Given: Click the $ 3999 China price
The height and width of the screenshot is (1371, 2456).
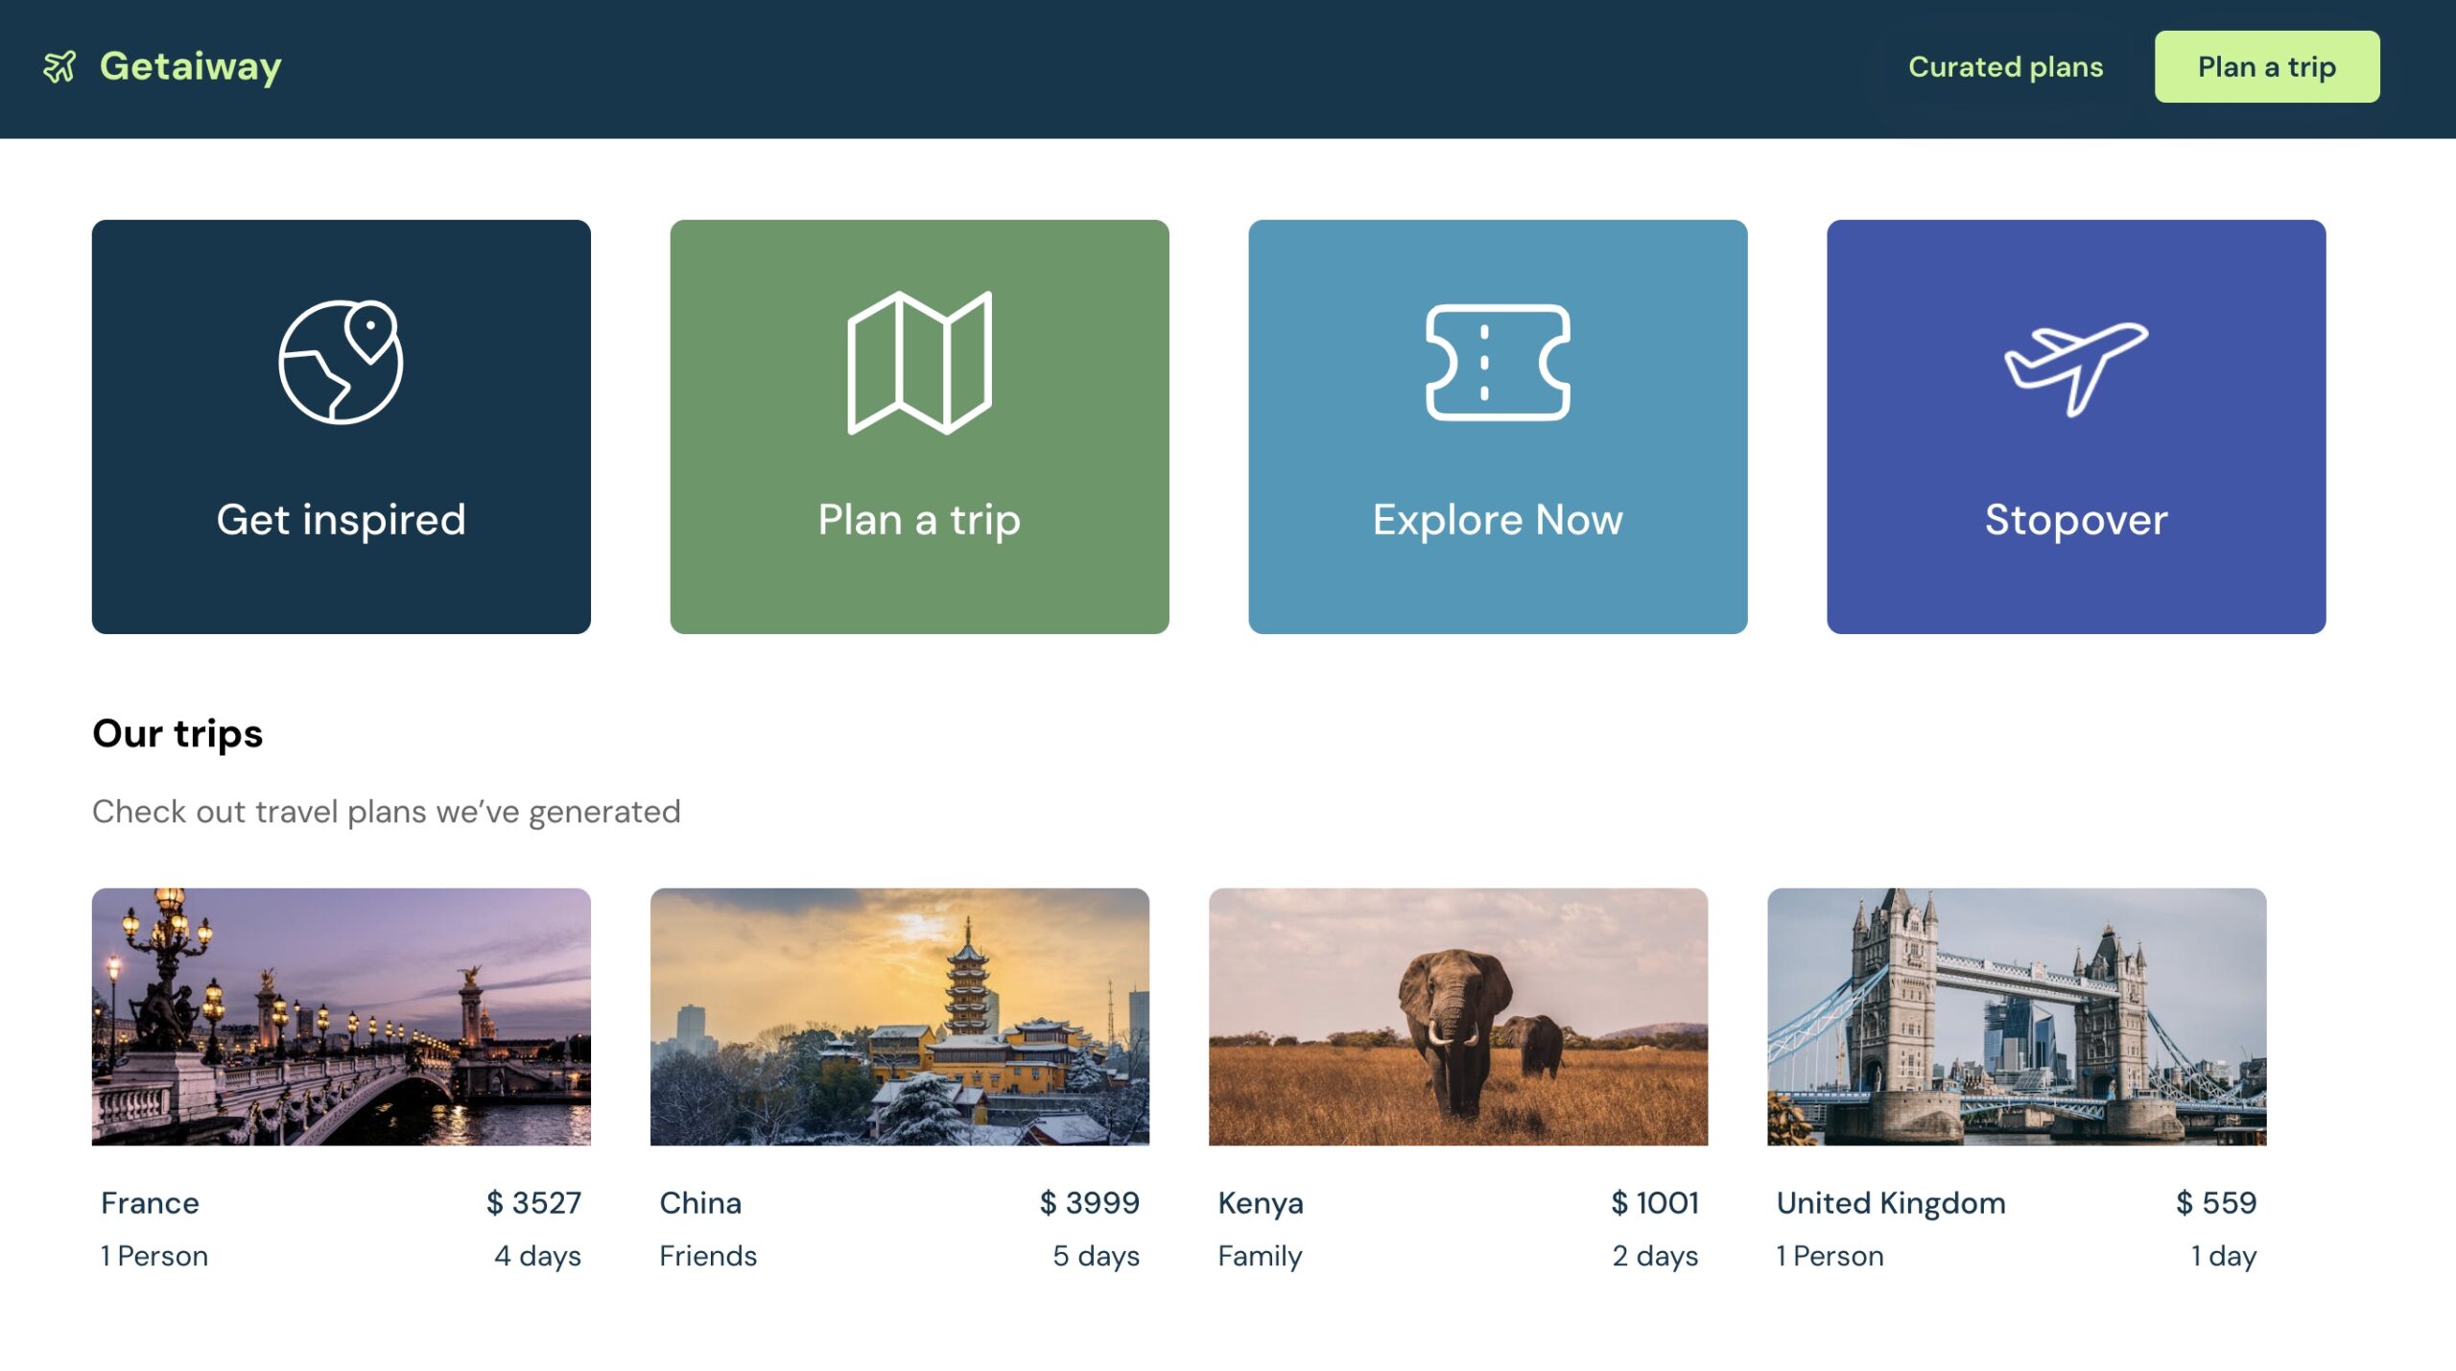Looking at the screenshot, I should 1089,1202.
